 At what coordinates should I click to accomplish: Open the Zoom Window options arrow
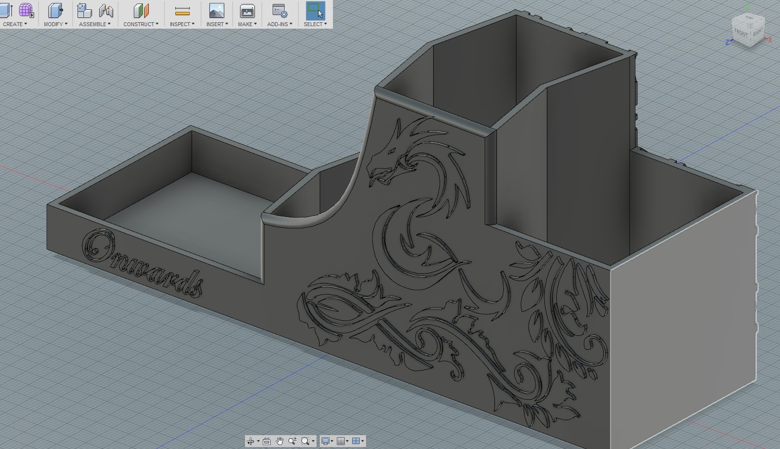coord(313,441)
